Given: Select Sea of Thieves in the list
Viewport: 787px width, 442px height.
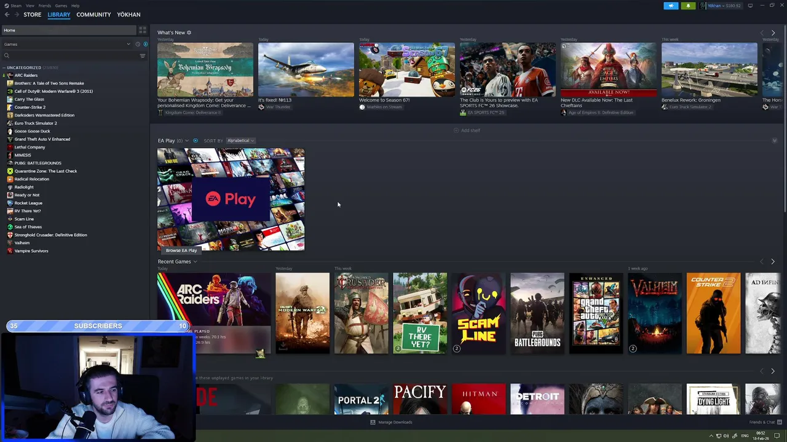Looking at the screenshot, I should point(28,227).
